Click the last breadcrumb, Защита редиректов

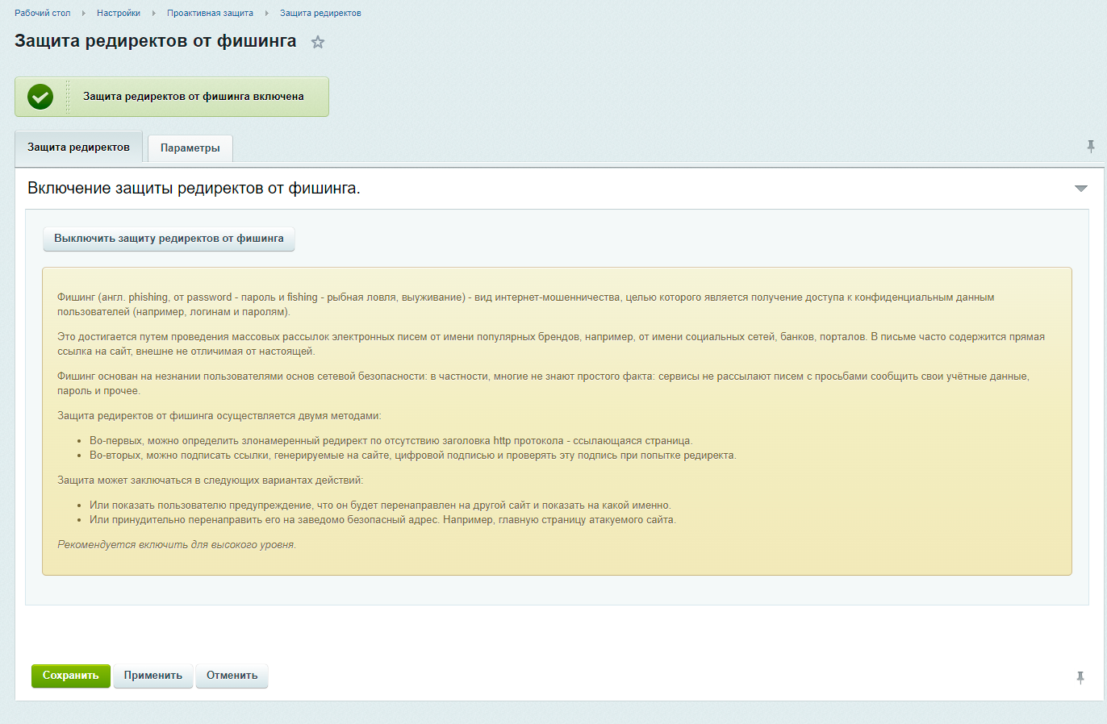320,13
